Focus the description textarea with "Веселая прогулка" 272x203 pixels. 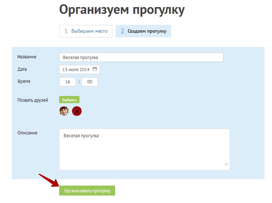pos(144,149)
